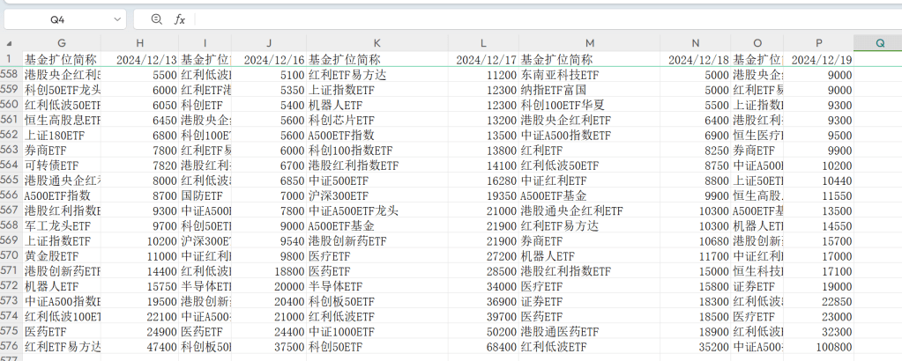Click the 2024/12/19 date header cell
The height and width of the screenshot is (361, 902).
818,59
